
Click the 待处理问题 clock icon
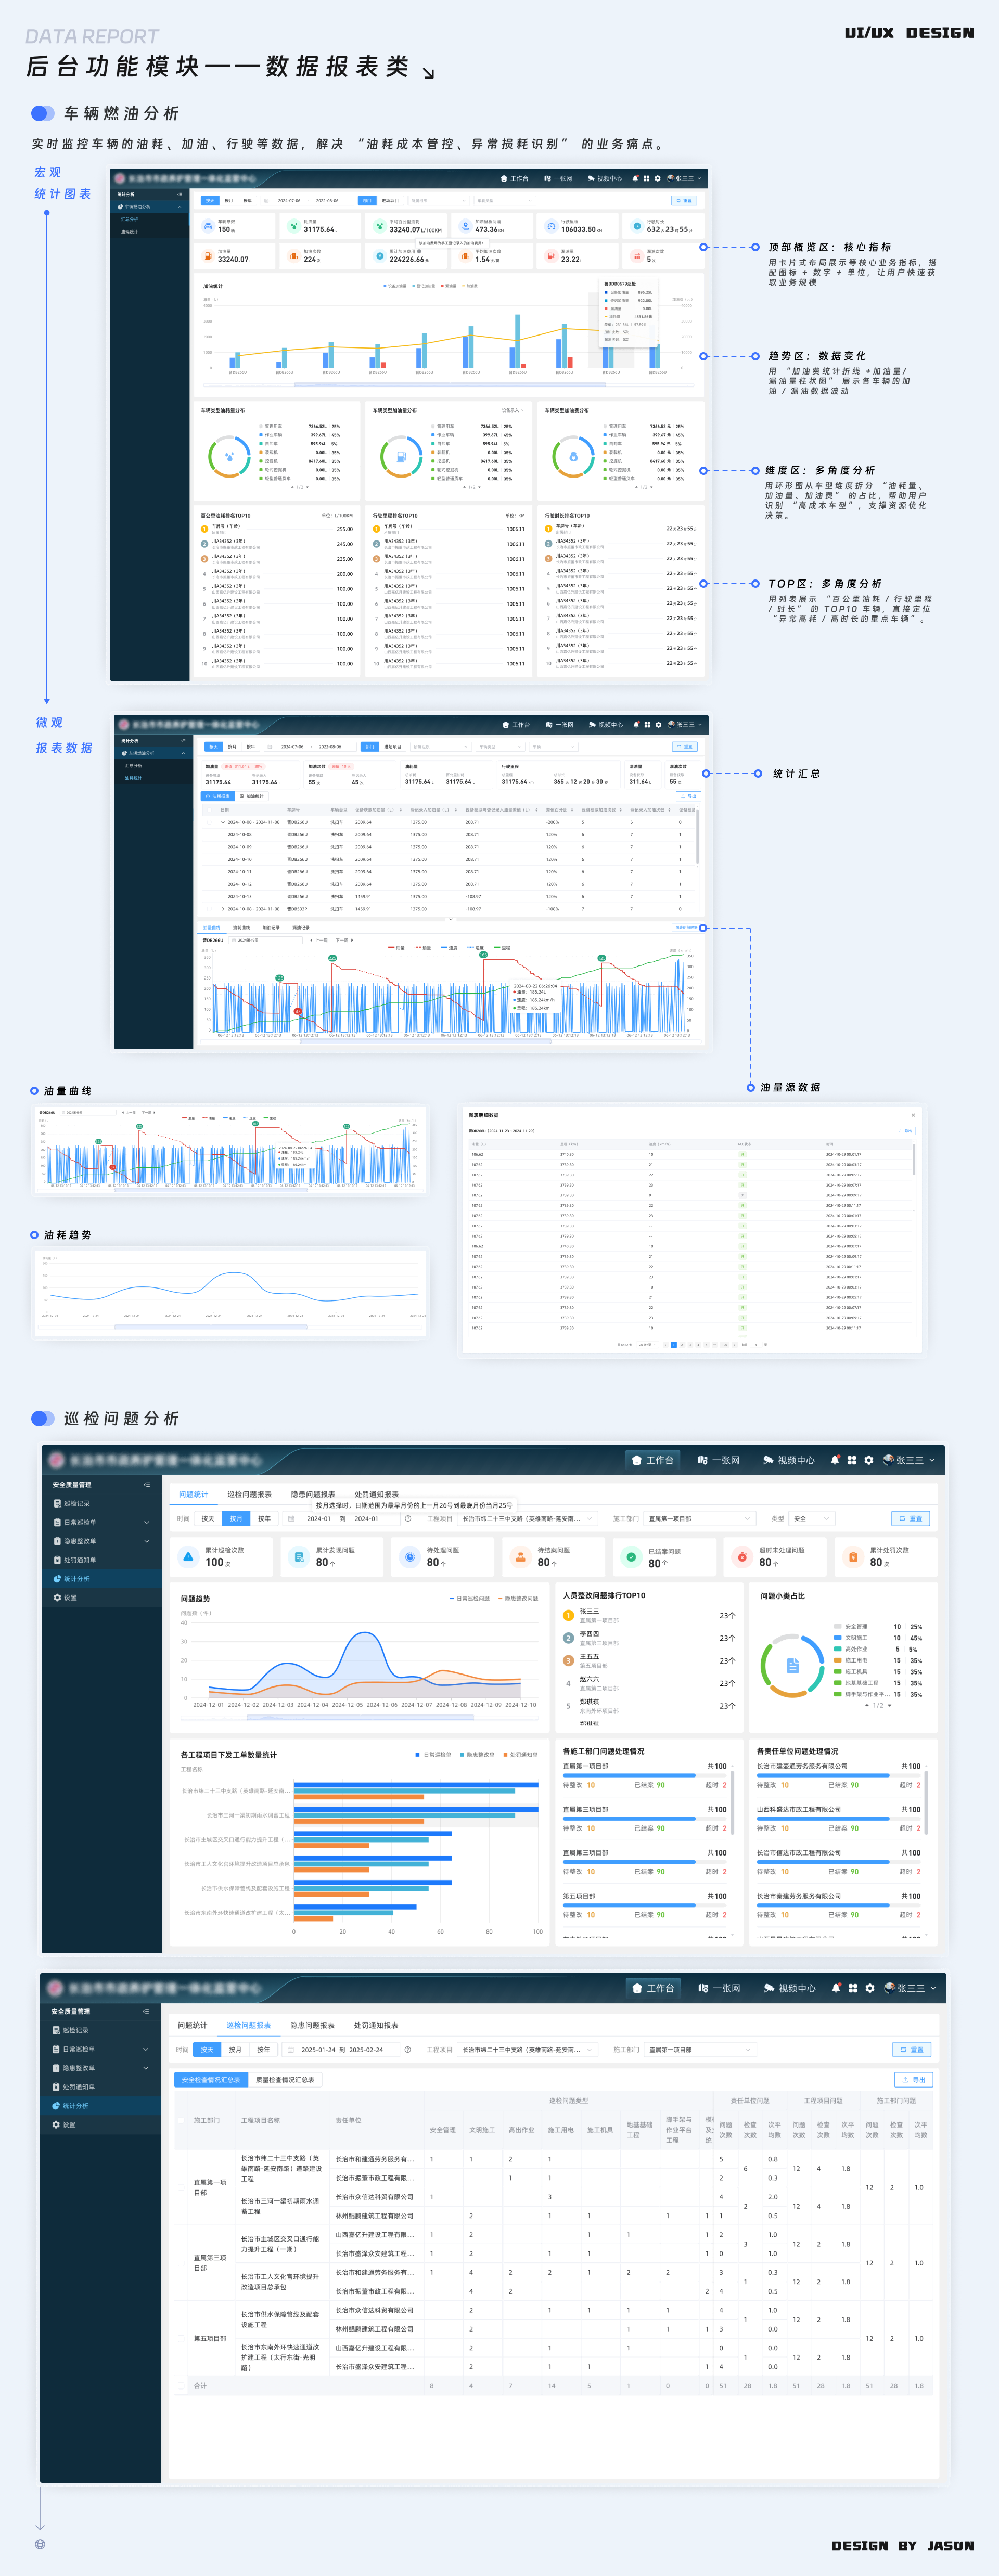click(409, 1556)
